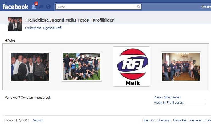Open Freiheitliche Jugend profile picture thumbnail
Screen dimensions: 211x126
(15, 24)
